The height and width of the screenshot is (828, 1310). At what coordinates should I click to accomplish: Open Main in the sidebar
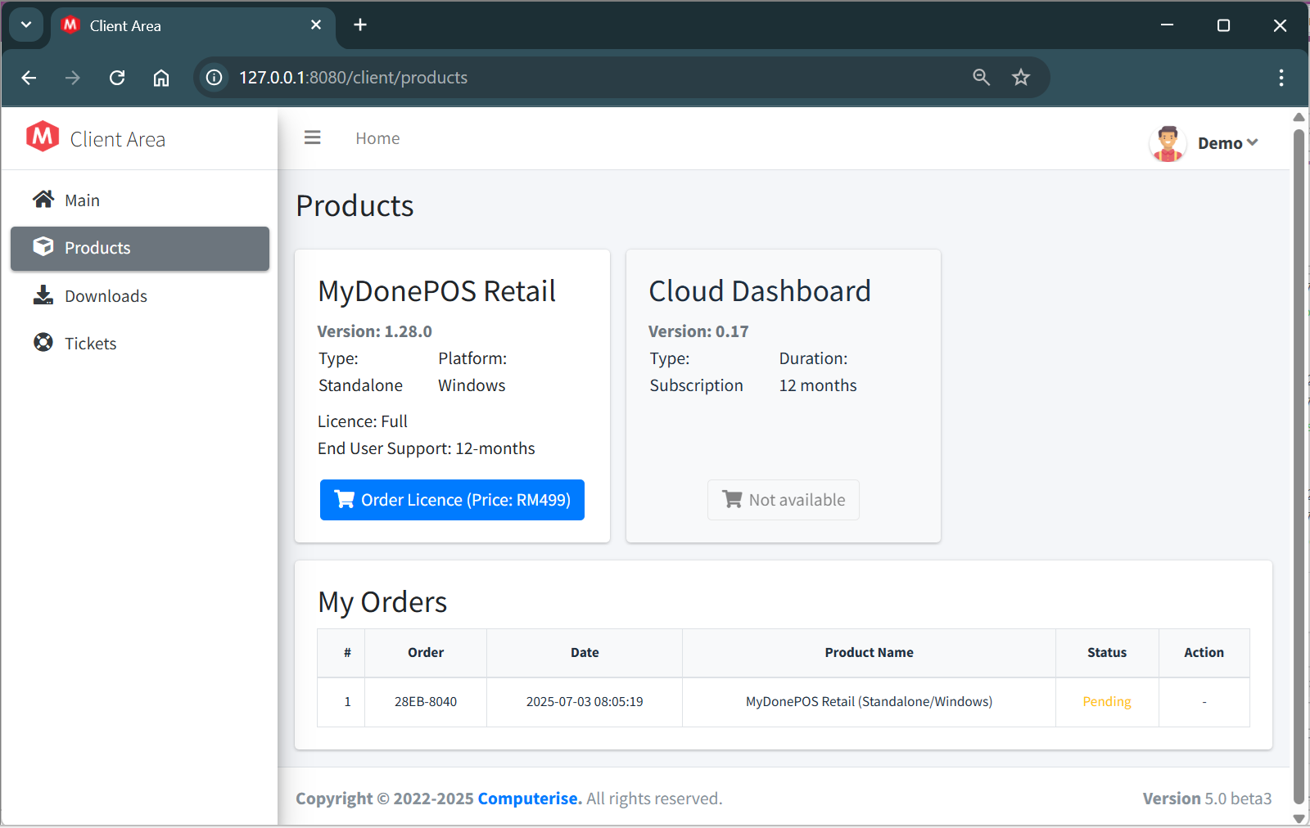pyautogui.click(x=82, y=200)
